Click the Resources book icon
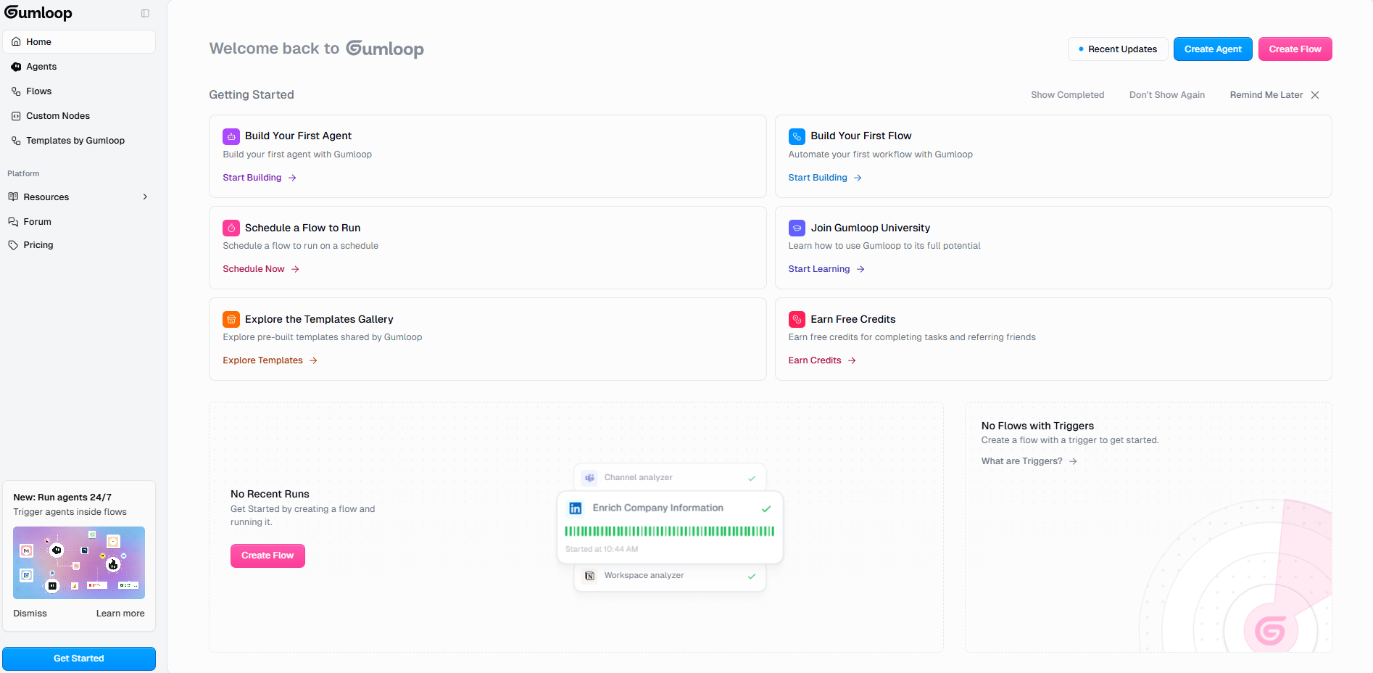This screenshot has width=1373, height=673. tap(13, 197)
